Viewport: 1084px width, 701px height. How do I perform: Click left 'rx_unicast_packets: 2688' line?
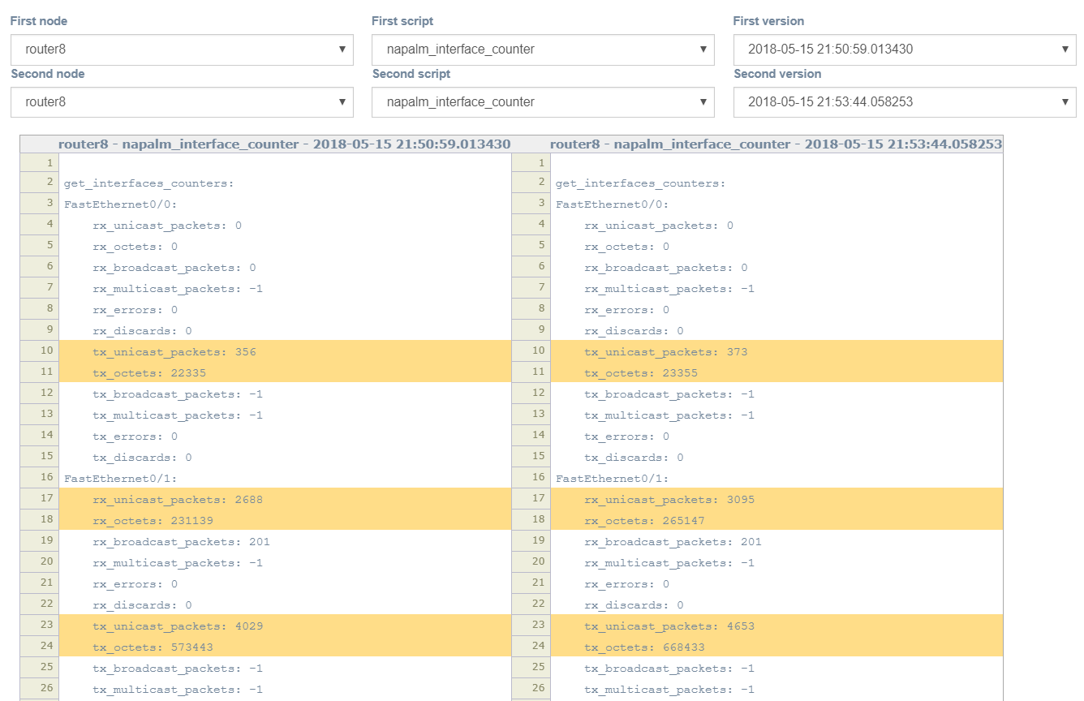coord(285,499)
